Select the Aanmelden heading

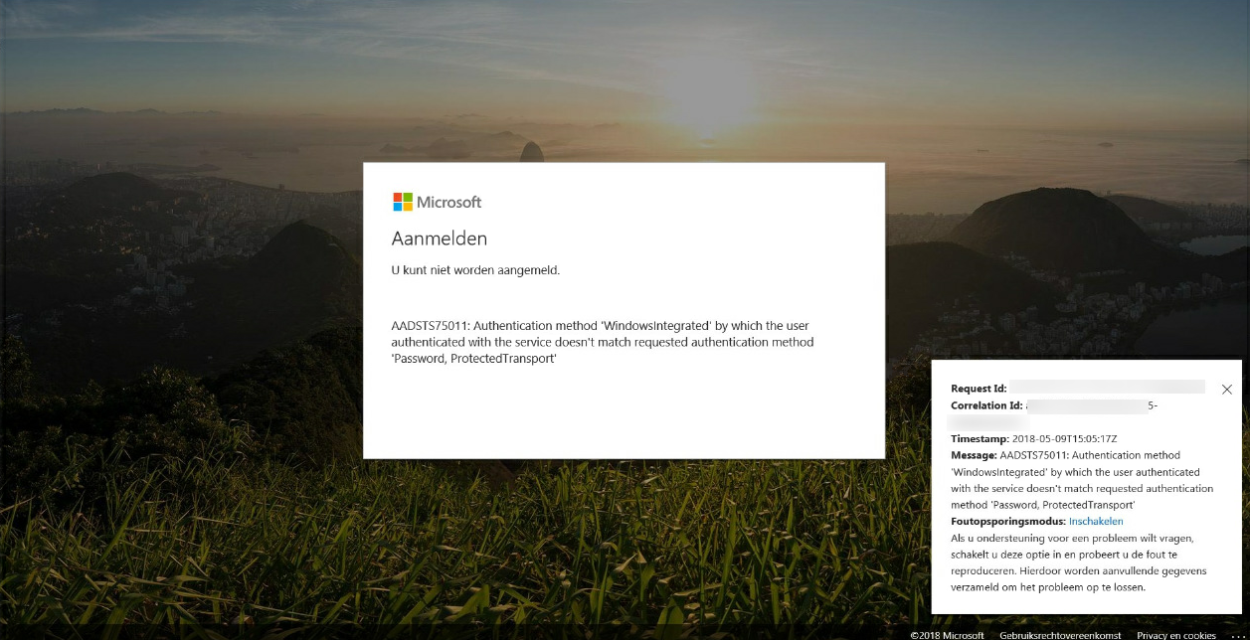click(x=439, y=239)
